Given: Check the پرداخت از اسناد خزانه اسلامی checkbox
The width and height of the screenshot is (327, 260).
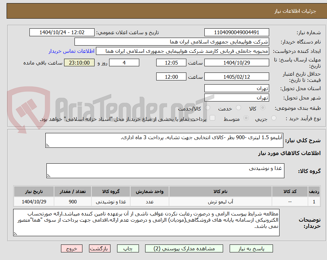Looking at the screenshot, I should tap(213, 118).
